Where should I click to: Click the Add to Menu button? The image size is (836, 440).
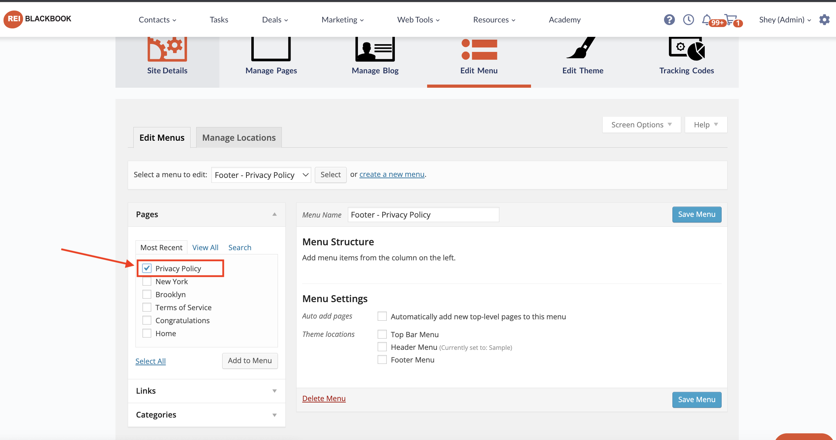coord(250,361)
